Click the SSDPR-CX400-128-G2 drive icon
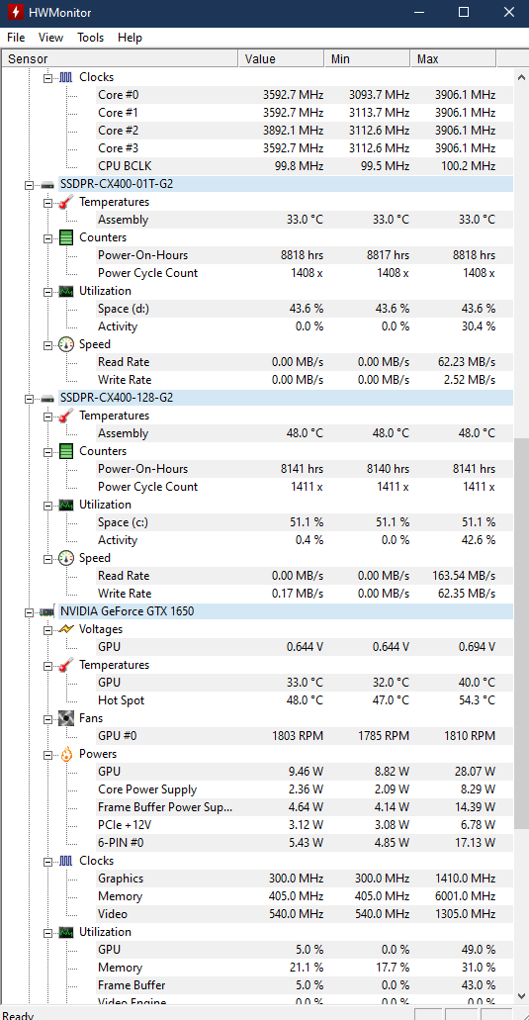Image resolution: width=529 pixels, height=1020 pixels. click(x=47, y=398)
